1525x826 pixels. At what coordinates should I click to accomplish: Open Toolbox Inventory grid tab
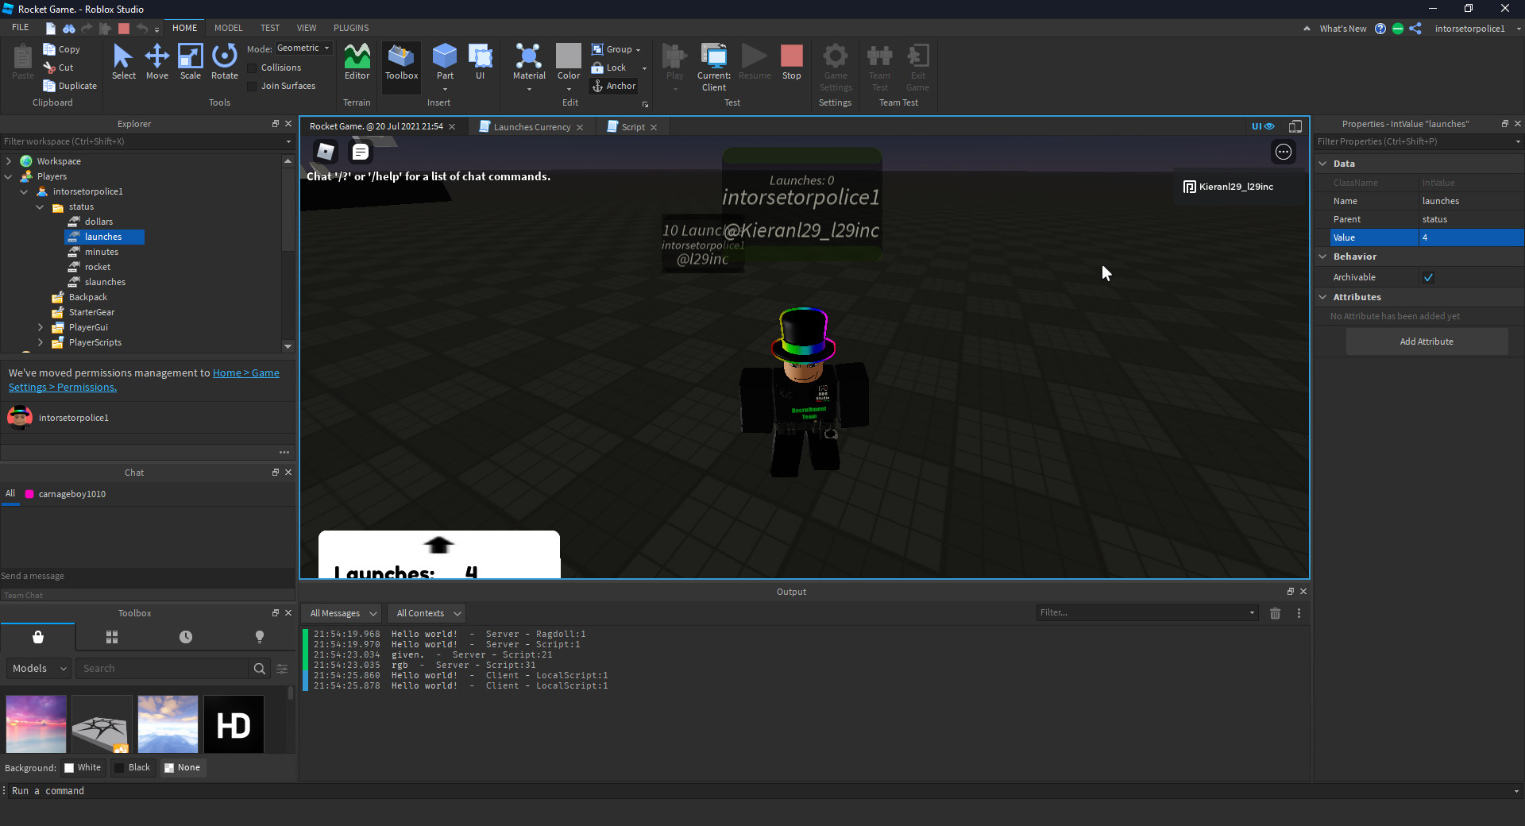112,637
